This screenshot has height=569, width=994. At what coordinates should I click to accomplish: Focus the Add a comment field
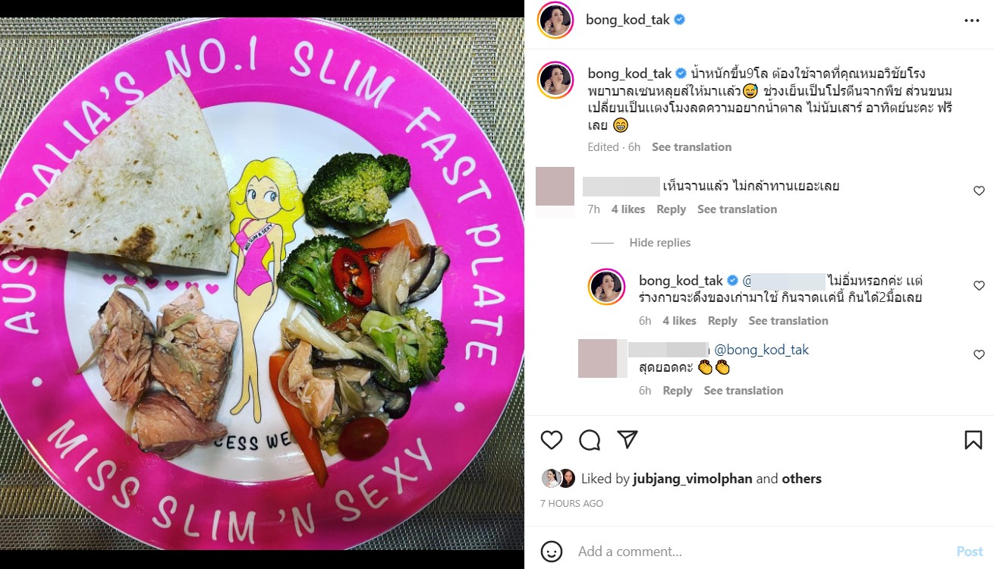coord(759,551)
